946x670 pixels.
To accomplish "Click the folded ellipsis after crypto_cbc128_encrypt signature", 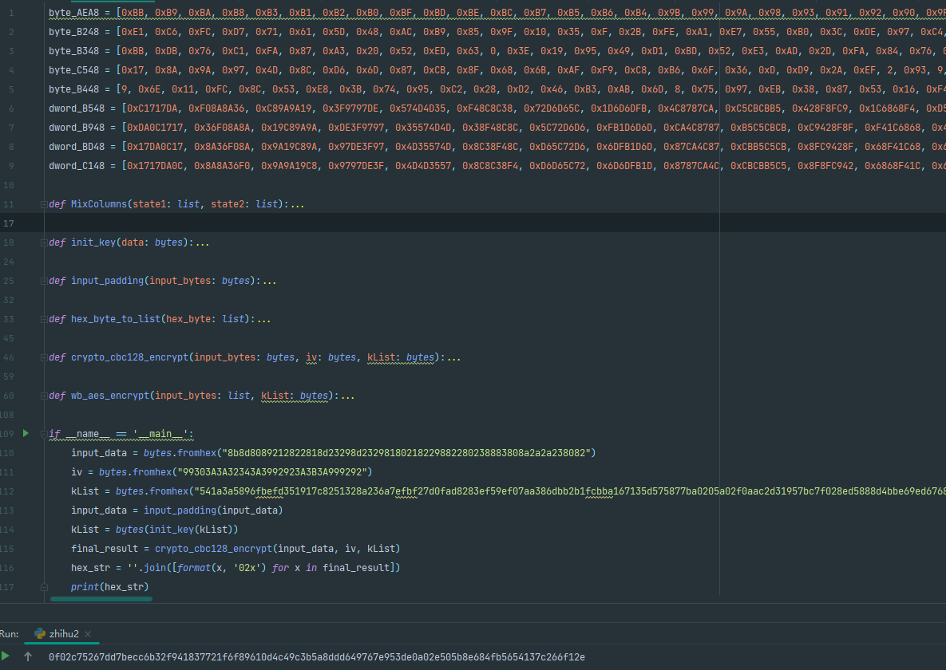I will pos(453,357).
